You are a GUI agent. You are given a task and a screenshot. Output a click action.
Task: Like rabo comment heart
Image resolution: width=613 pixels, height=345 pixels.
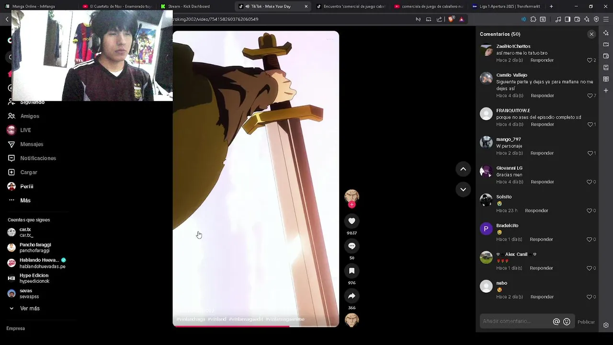pyautogui.click(x=590, y=297)
